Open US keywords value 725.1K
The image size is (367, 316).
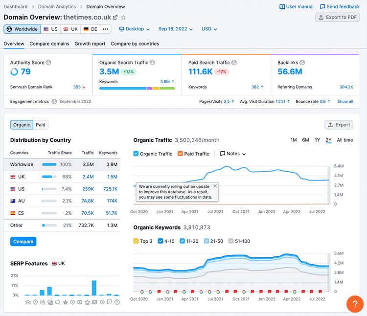110,189
